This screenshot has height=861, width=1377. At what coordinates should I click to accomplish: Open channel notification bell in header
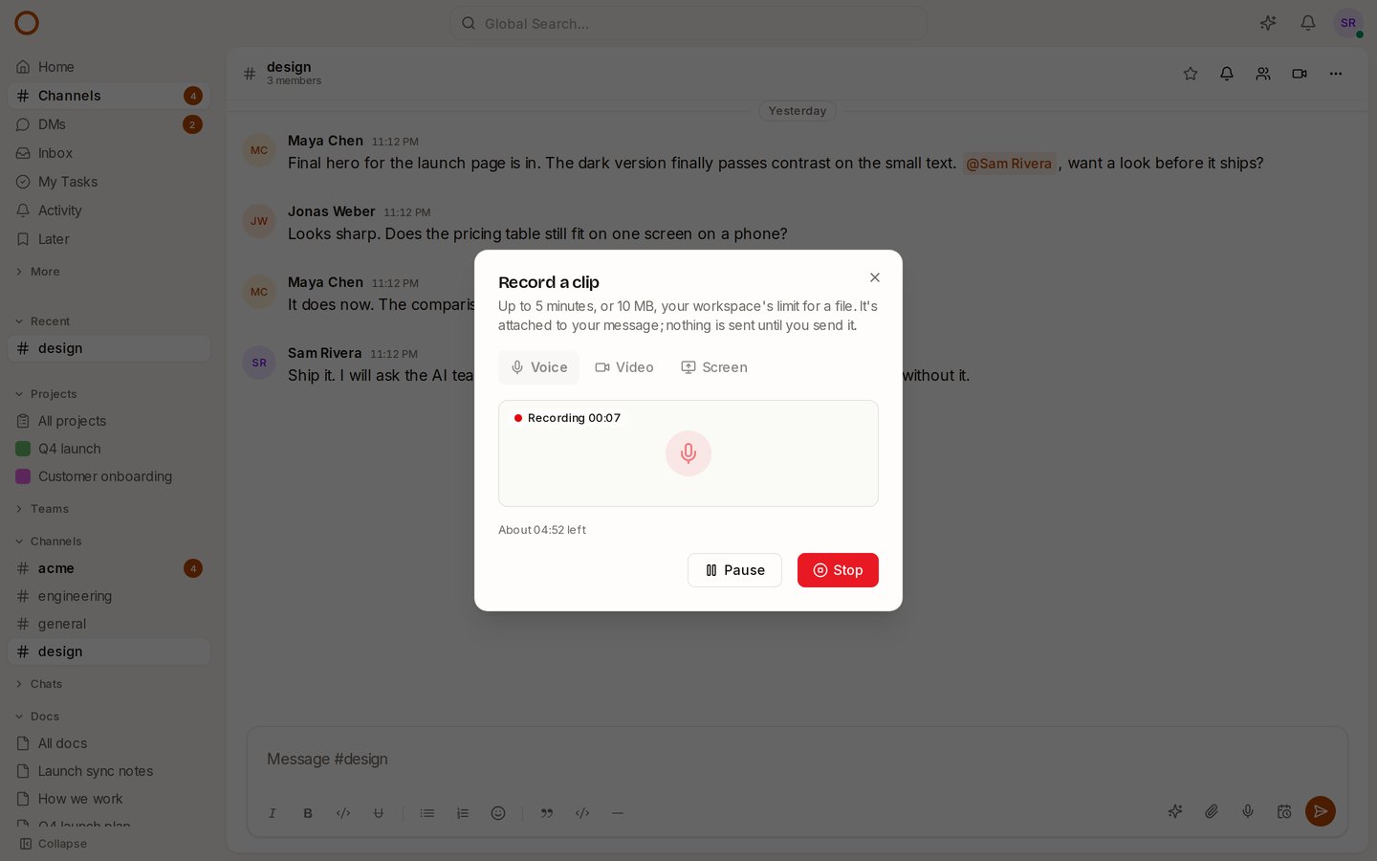[1227, 74]
